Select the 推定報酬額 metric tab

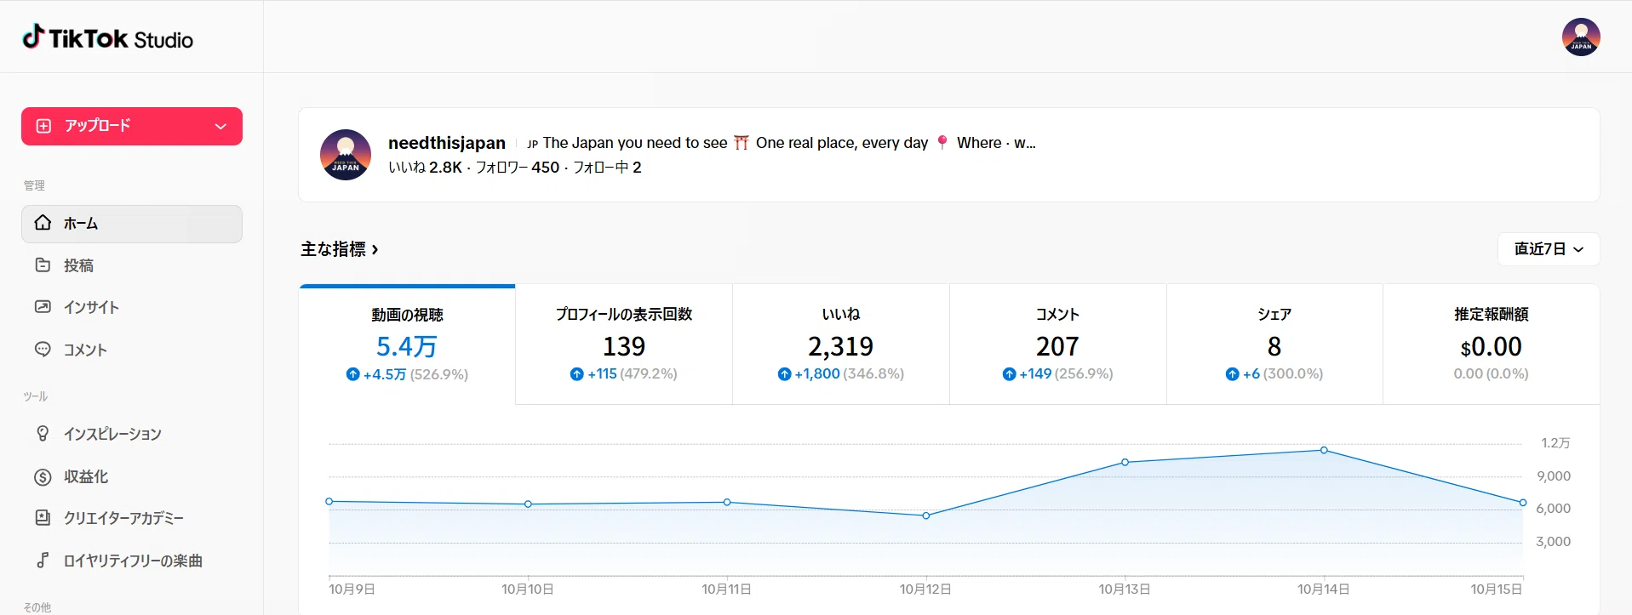(1492, 345)
